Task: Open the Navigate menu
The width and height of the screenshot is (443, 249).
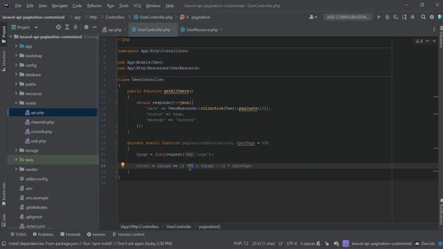Action: 60,6
